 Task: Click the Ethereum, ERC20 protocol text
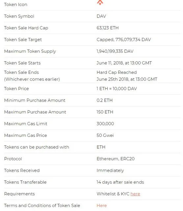click(116, 159)
